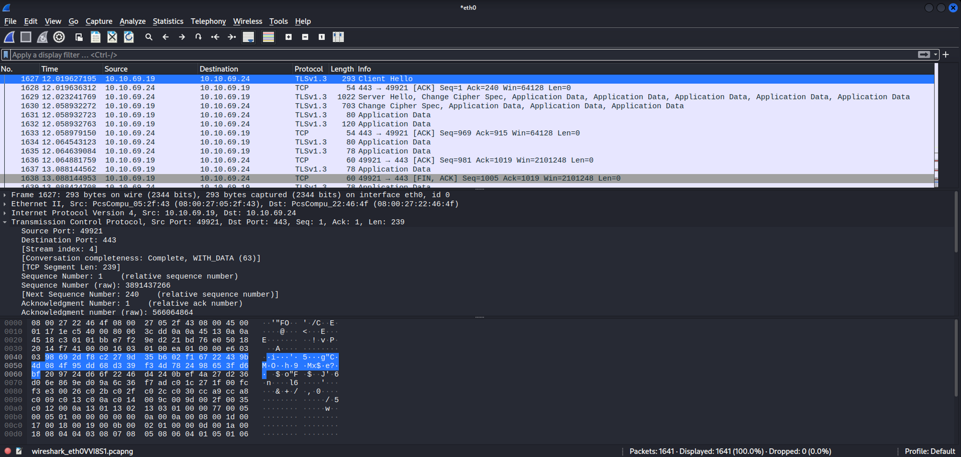Click the find packet magnifier icon

point(149,37)
